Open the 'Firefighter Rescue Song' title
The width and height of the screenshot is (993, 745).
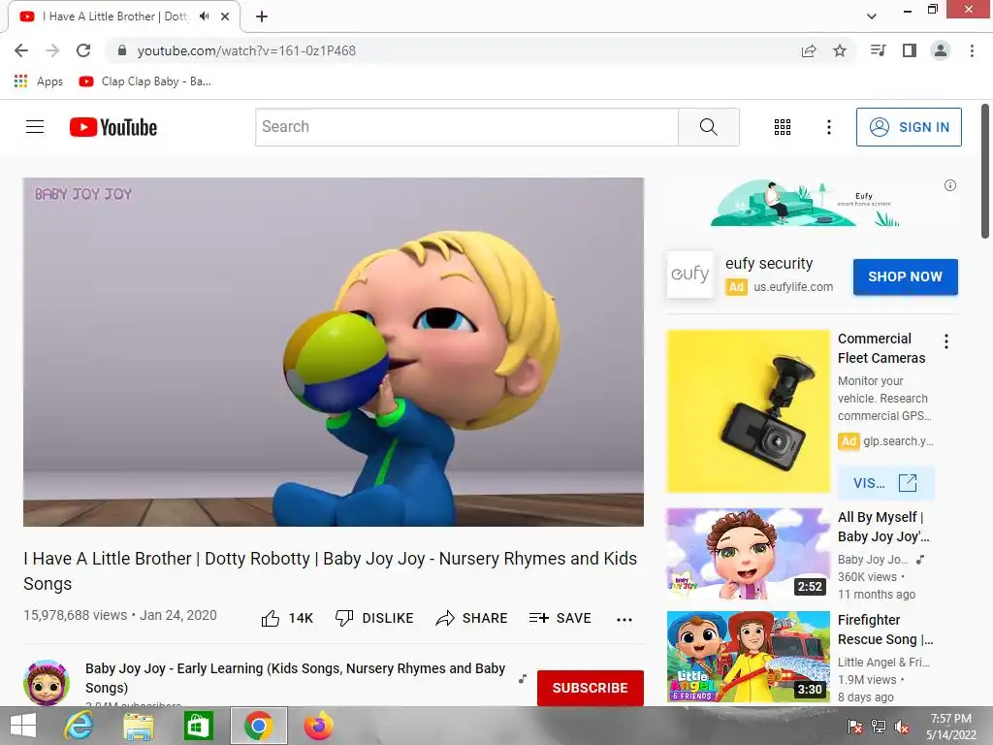click(x=885, y=629)
